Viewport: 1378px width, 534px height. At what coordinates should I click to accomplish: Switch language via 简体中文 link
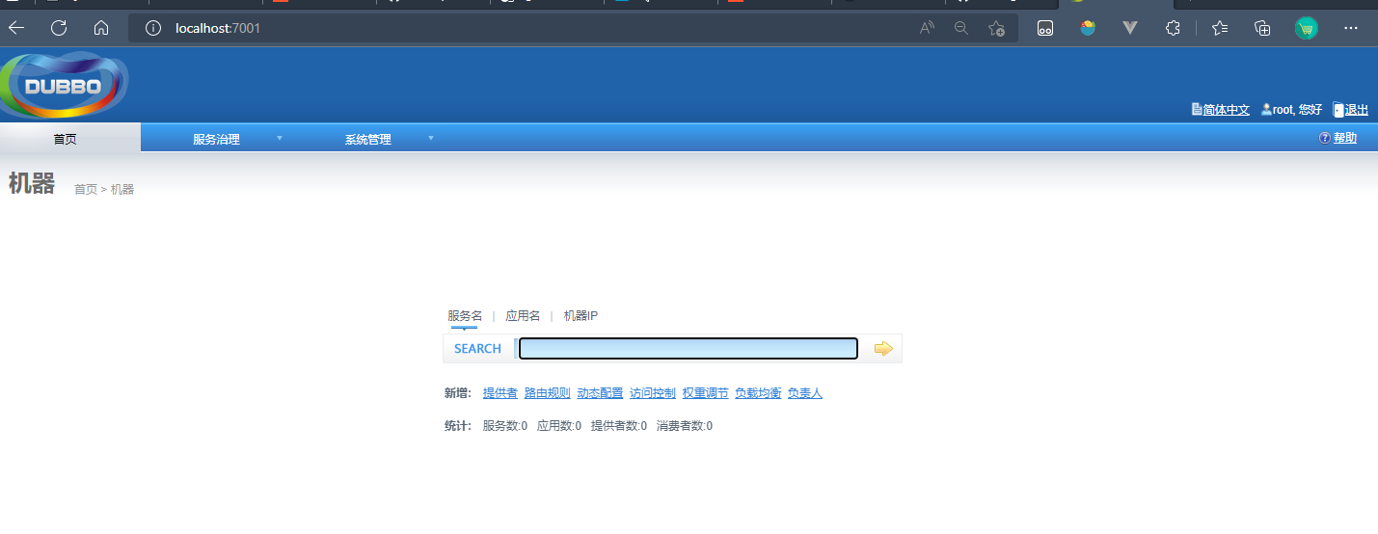(1227, 110)
